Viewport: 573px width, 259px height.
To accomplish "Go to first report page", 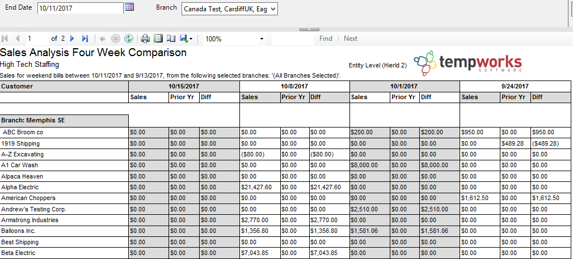I will 5,39.
